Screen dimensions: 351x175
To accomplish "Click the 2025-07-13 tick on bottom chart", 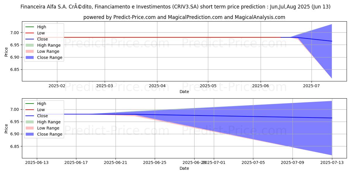I will [x=332, y=163].
